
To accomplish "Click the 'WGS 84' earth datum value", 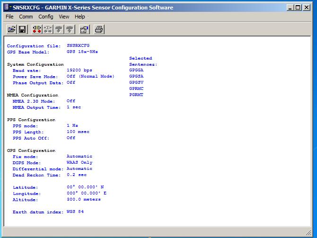I will [75, 212].
